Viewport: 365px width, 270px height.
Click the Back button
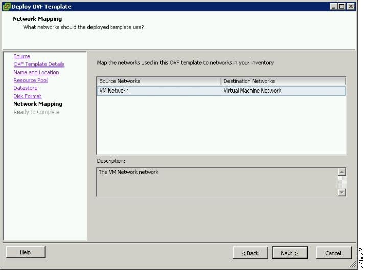click(x=250, y=253)
